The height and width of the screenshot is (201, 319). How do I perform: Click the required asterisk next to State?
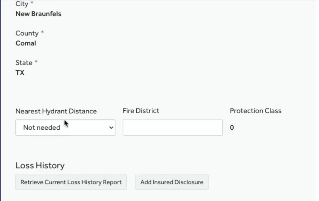pyautogui.click(x=36, y=62)
